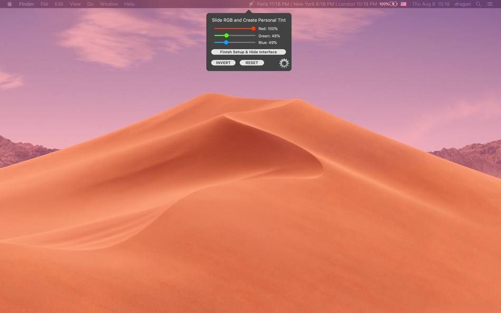The width and height of the screenshot is (501, 313).
Task: Open Spotlight search magnifier
Action: point(478,4)
